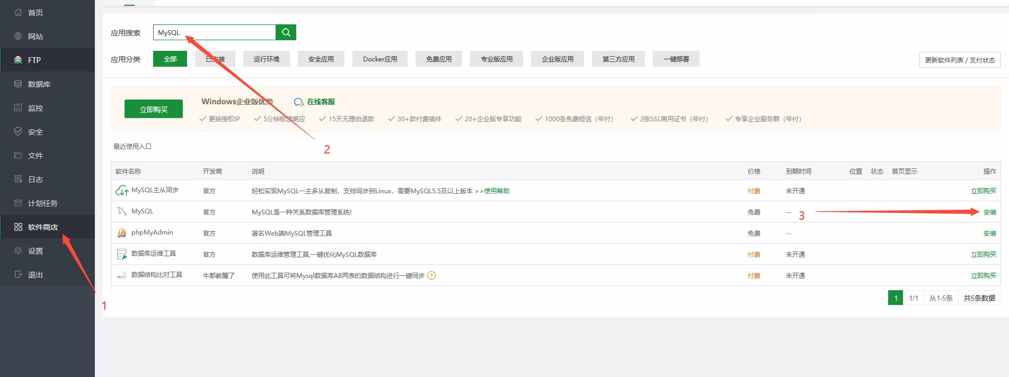This screenshot has height=377, width=1009.
Task: Click the phpMyAdmin sailboat icon
Action: click(x=122, y=233)
